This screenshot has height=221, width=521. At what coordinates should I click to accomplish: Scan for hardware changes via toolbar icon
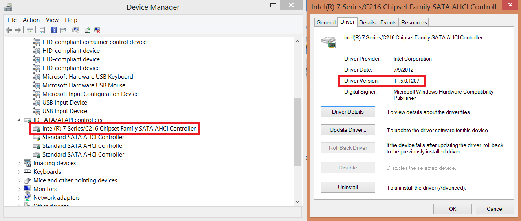(x=75, y=30)
